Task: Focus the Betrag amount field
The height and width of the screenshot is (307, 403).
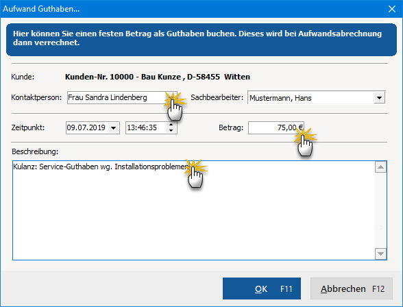Action: (276, 127)
